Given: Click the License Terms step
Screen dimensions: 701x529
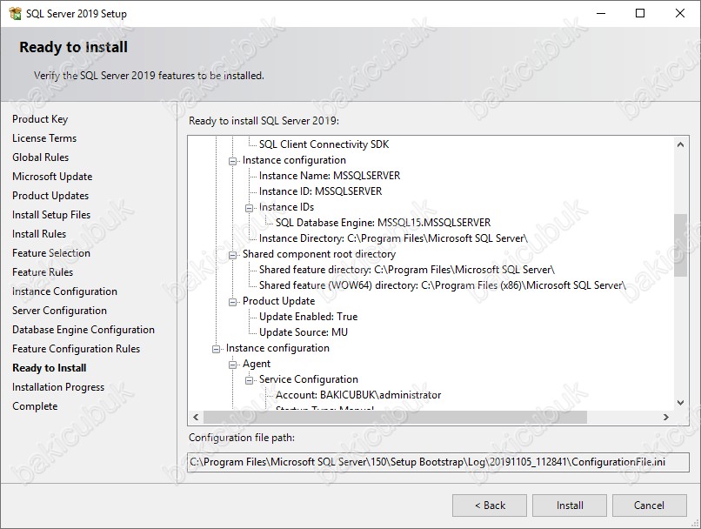Looking at the screenshot, I should click(44, 138).
